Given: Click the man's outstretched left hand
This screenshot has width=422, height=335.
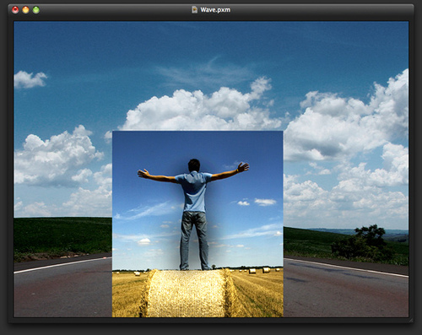Looking at the screenshot, I should tap(143, 173).
